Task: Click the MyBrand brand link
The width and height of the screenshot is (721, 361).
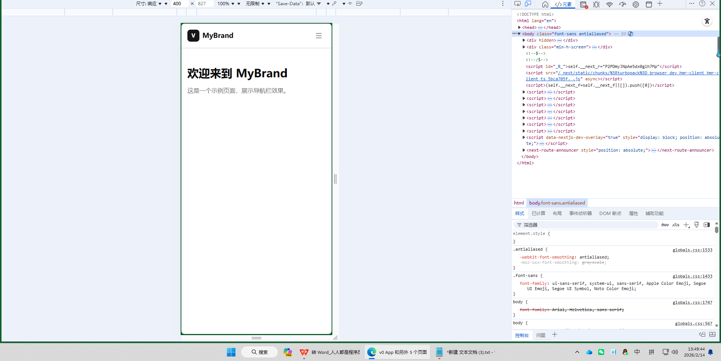Action: [x=218, y=36]
